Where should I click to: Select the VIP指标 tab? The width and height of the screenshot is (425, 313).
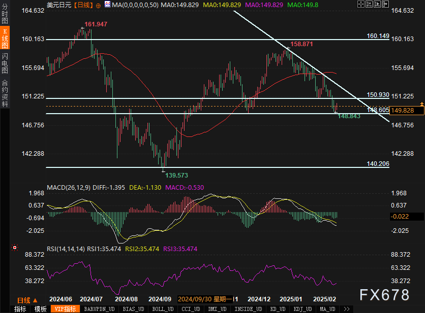click(x=65, y=309)
